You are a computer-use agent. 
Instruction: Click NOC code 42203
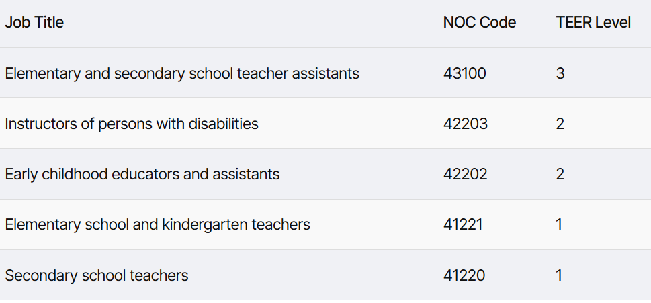pyautogui.click(x=466, y=124)
